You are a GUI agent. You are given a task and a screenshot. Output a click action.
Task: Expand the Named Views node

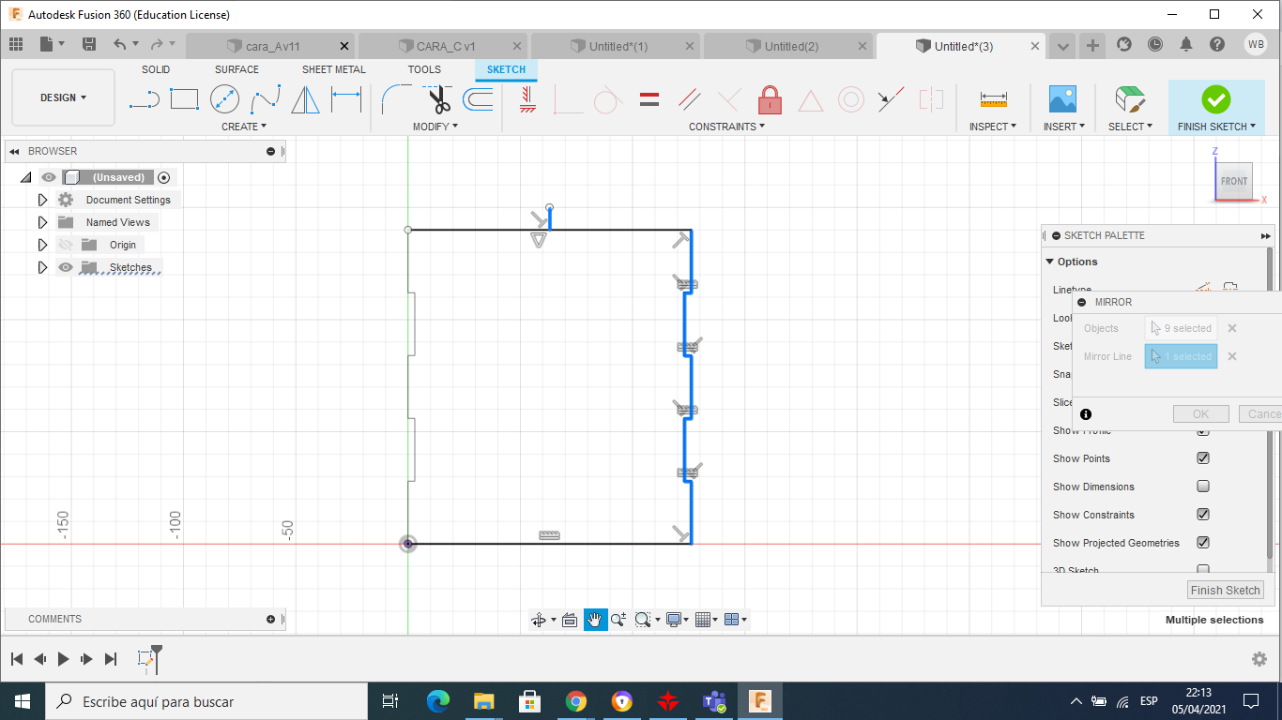click(x=42, y=222)
